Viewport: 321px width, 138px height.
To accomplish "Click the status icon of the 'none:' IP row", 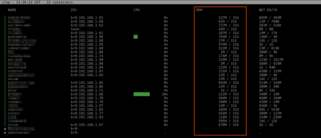I will [5, 29].
